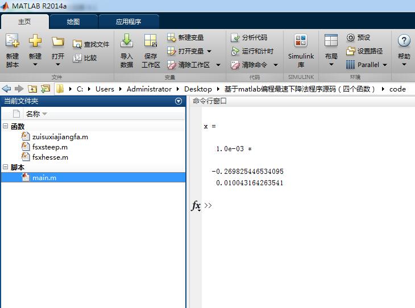Click Analyze Code (分析代码)
Screen dimensions: 415x308
249,38
